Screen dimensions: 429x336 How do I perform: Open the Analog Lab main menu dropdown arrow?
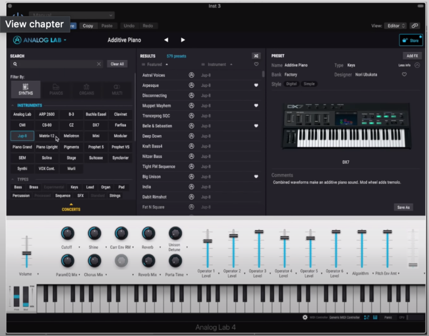(65, 40)
